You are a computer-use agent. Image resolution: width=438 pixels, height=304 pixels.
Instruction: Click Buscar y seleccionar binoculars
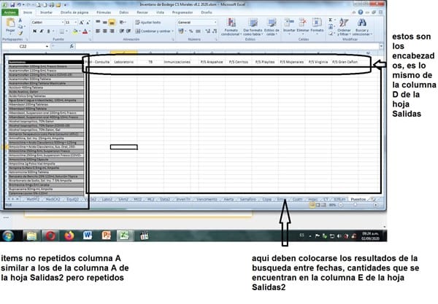pyautogui.click(x=362, y=27)
